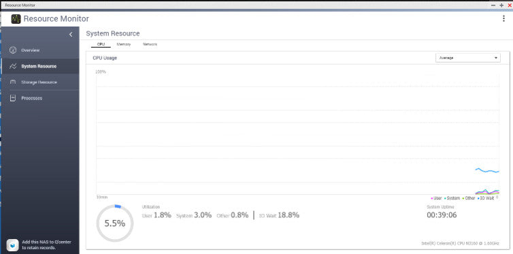Toggle the System series in legend

452,198
